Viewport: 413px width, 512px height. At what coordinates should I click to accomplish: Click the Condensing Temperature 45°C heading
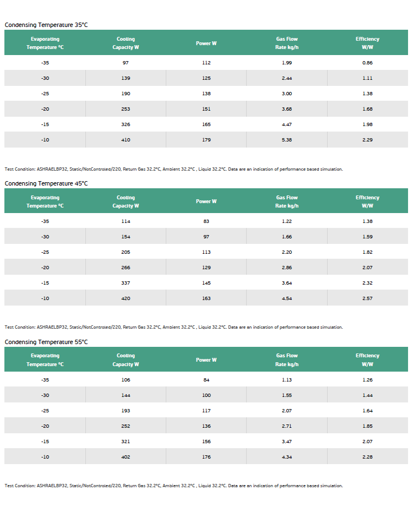[46, 183]
